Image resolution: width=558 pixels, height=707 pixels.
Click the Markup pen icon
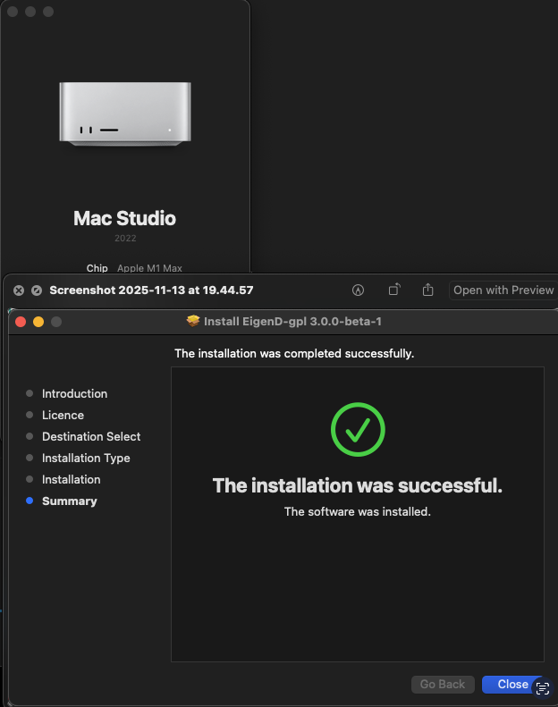coord(359,290)
